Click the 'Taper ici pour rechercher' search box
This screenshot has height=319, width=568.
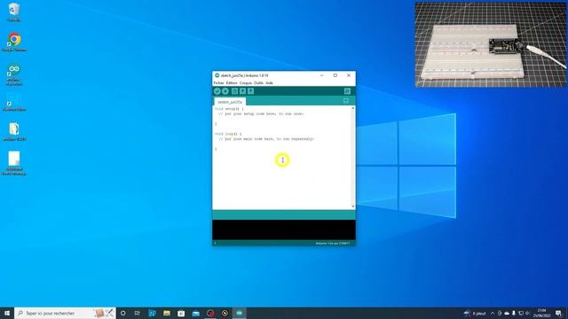point(65,313)
